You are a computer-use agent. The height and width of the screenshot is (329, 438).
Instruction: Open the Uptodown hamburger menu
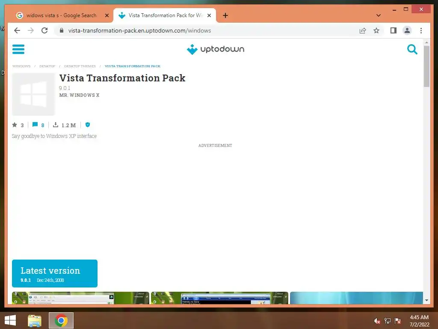[18, 49]
